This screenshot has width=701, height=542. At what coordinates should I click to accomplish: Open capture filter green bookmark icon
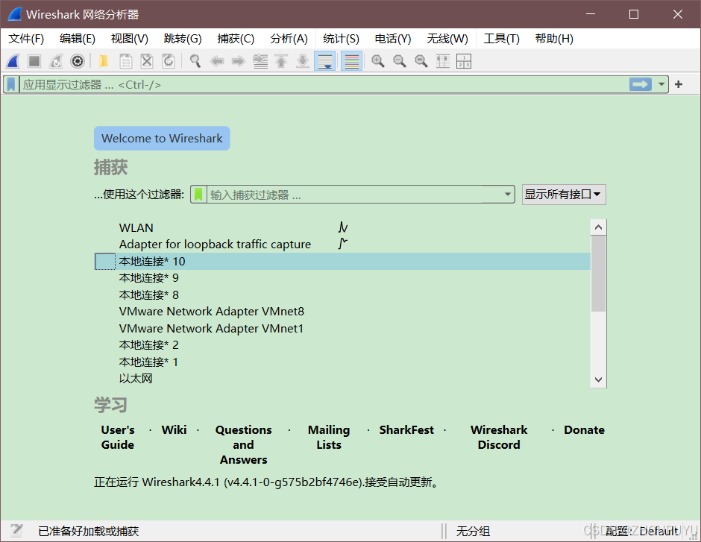[x=198, y=195]
